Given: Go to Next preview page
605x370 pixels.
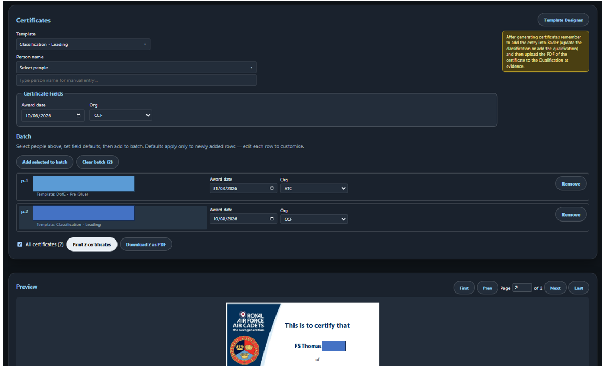Looking at the screenshot, I should (555, 288).
